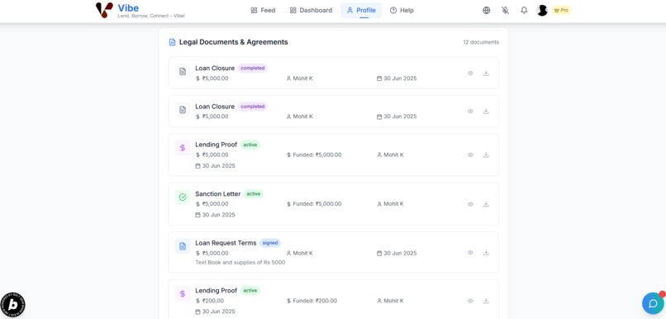Viewport: 666px width, 319px height.
Task: Go to the Dashboard tab
Action: (x=311, y=10)
